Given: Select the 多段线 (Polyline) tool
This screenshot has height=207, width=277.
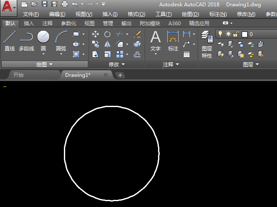Looking at the screenshot, I should pos(26,41).
